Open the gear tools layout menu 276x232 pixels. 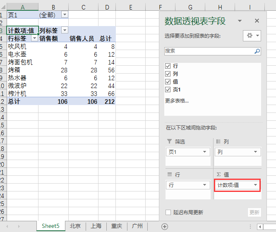(x=252, y=36)
